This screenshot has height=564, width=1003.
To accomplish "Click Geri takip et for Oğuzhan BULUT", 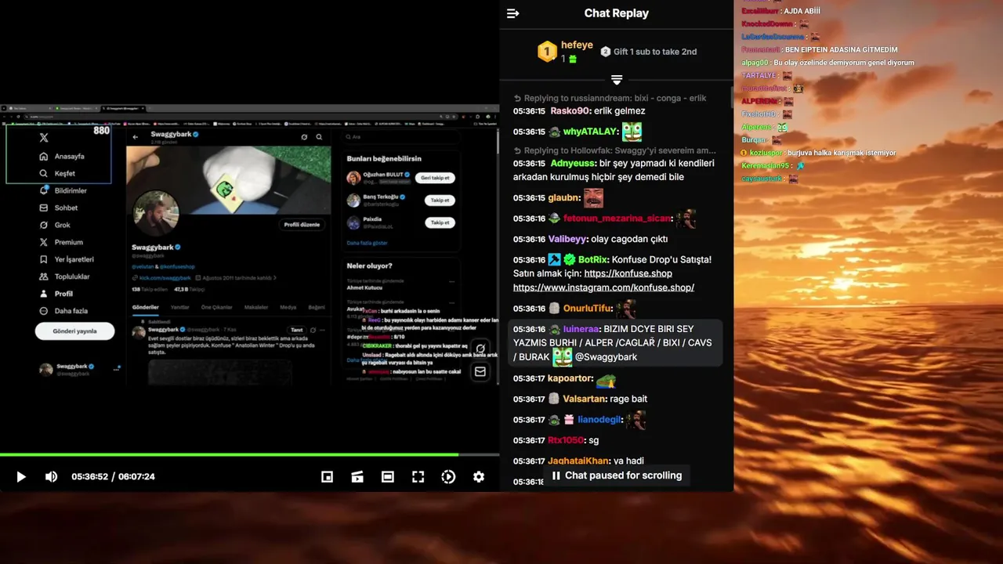I will click(x=435, y=178).
